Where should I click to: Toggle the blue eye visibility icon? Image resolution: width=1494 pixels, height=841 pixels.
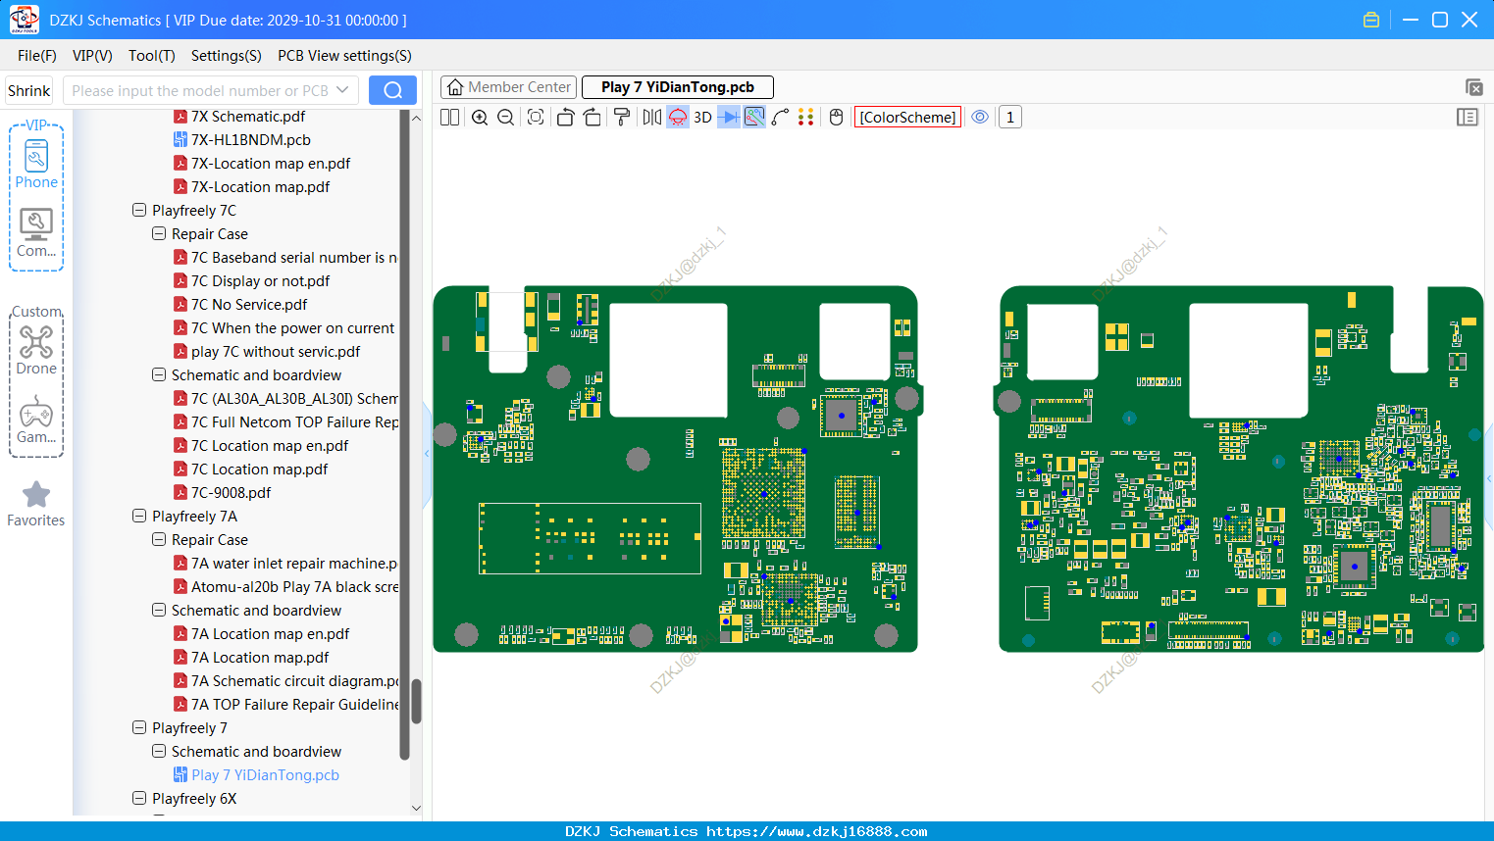(x=980, y=118)
